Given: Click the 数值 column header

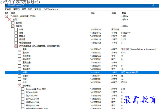Looking at the screenshot, I should click(124, 13).
